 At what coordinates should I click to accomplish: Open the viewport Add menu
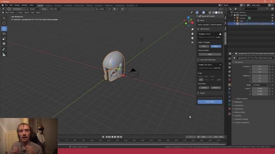33,12
